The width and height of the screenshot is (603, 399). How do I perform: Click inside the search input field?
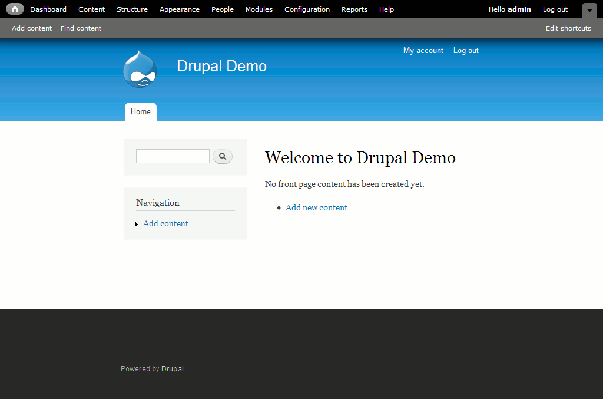(x=172, y=156)
